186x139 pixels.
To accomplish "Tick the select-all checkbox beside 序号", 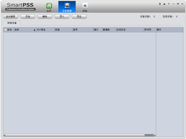I will (x=5, y=30).
